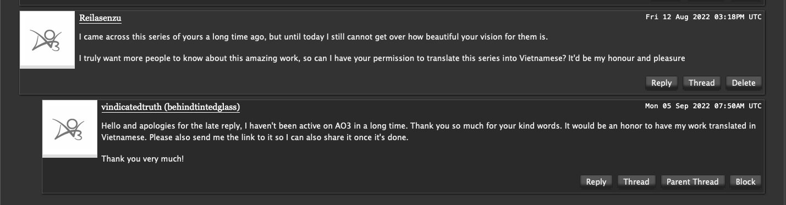Delete Reilasenzu's comment
The height and width of the screenshot is (205, 786).
pos(744,83)
